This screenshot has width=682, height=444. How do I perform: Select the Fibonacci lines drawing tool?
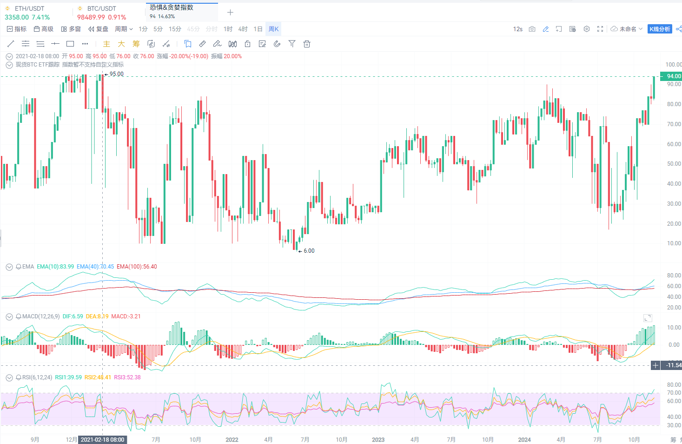[40, 44]
